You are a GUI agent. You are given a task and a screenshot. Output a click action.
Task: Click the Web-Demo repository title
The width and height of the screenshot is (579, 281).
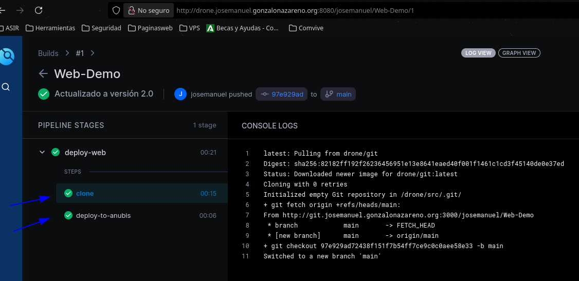(87, 74)
